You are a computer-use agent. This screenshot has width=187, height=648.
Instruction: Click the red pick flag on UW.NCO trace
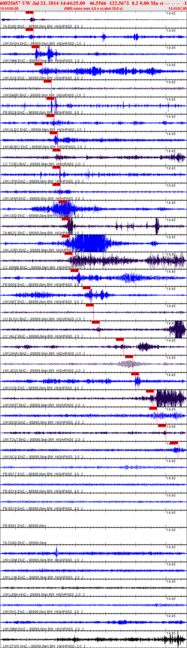[174, 443]
